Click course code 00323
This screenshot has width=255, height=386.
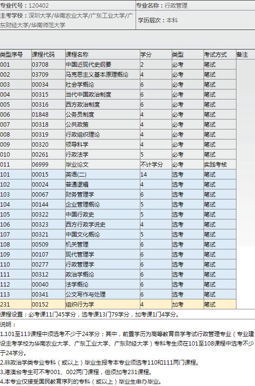point(40,225)
